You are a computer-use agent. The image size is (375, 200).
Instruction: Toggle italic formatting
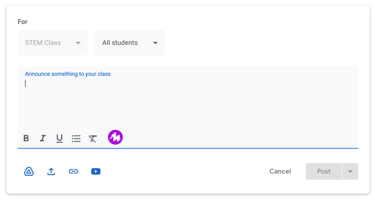coord(43,138)
